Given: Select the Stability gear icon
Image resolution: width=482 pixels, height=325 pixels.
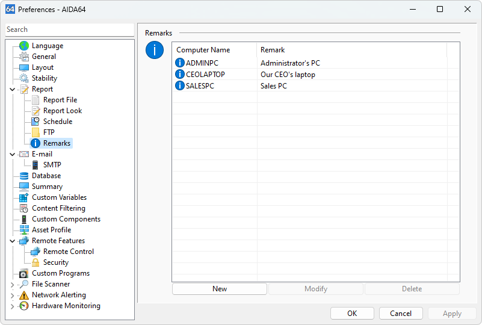Looking at the screenshot, I should [24, 78].
